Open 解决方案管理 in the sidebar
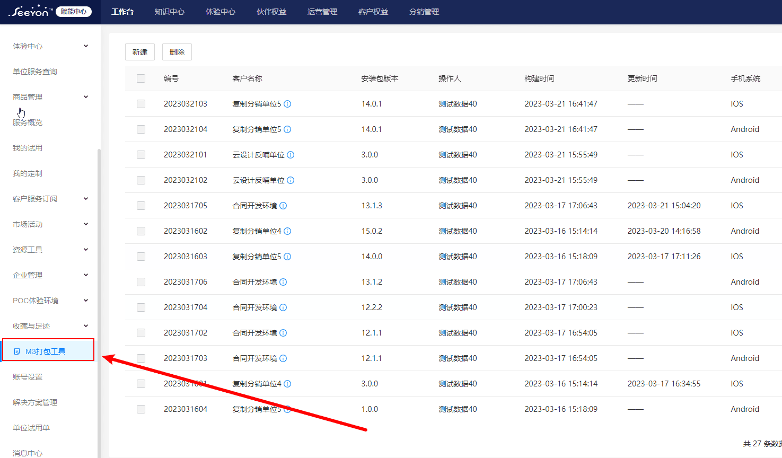The width and height of the screenshot is (782, 458). coord(35,402)
